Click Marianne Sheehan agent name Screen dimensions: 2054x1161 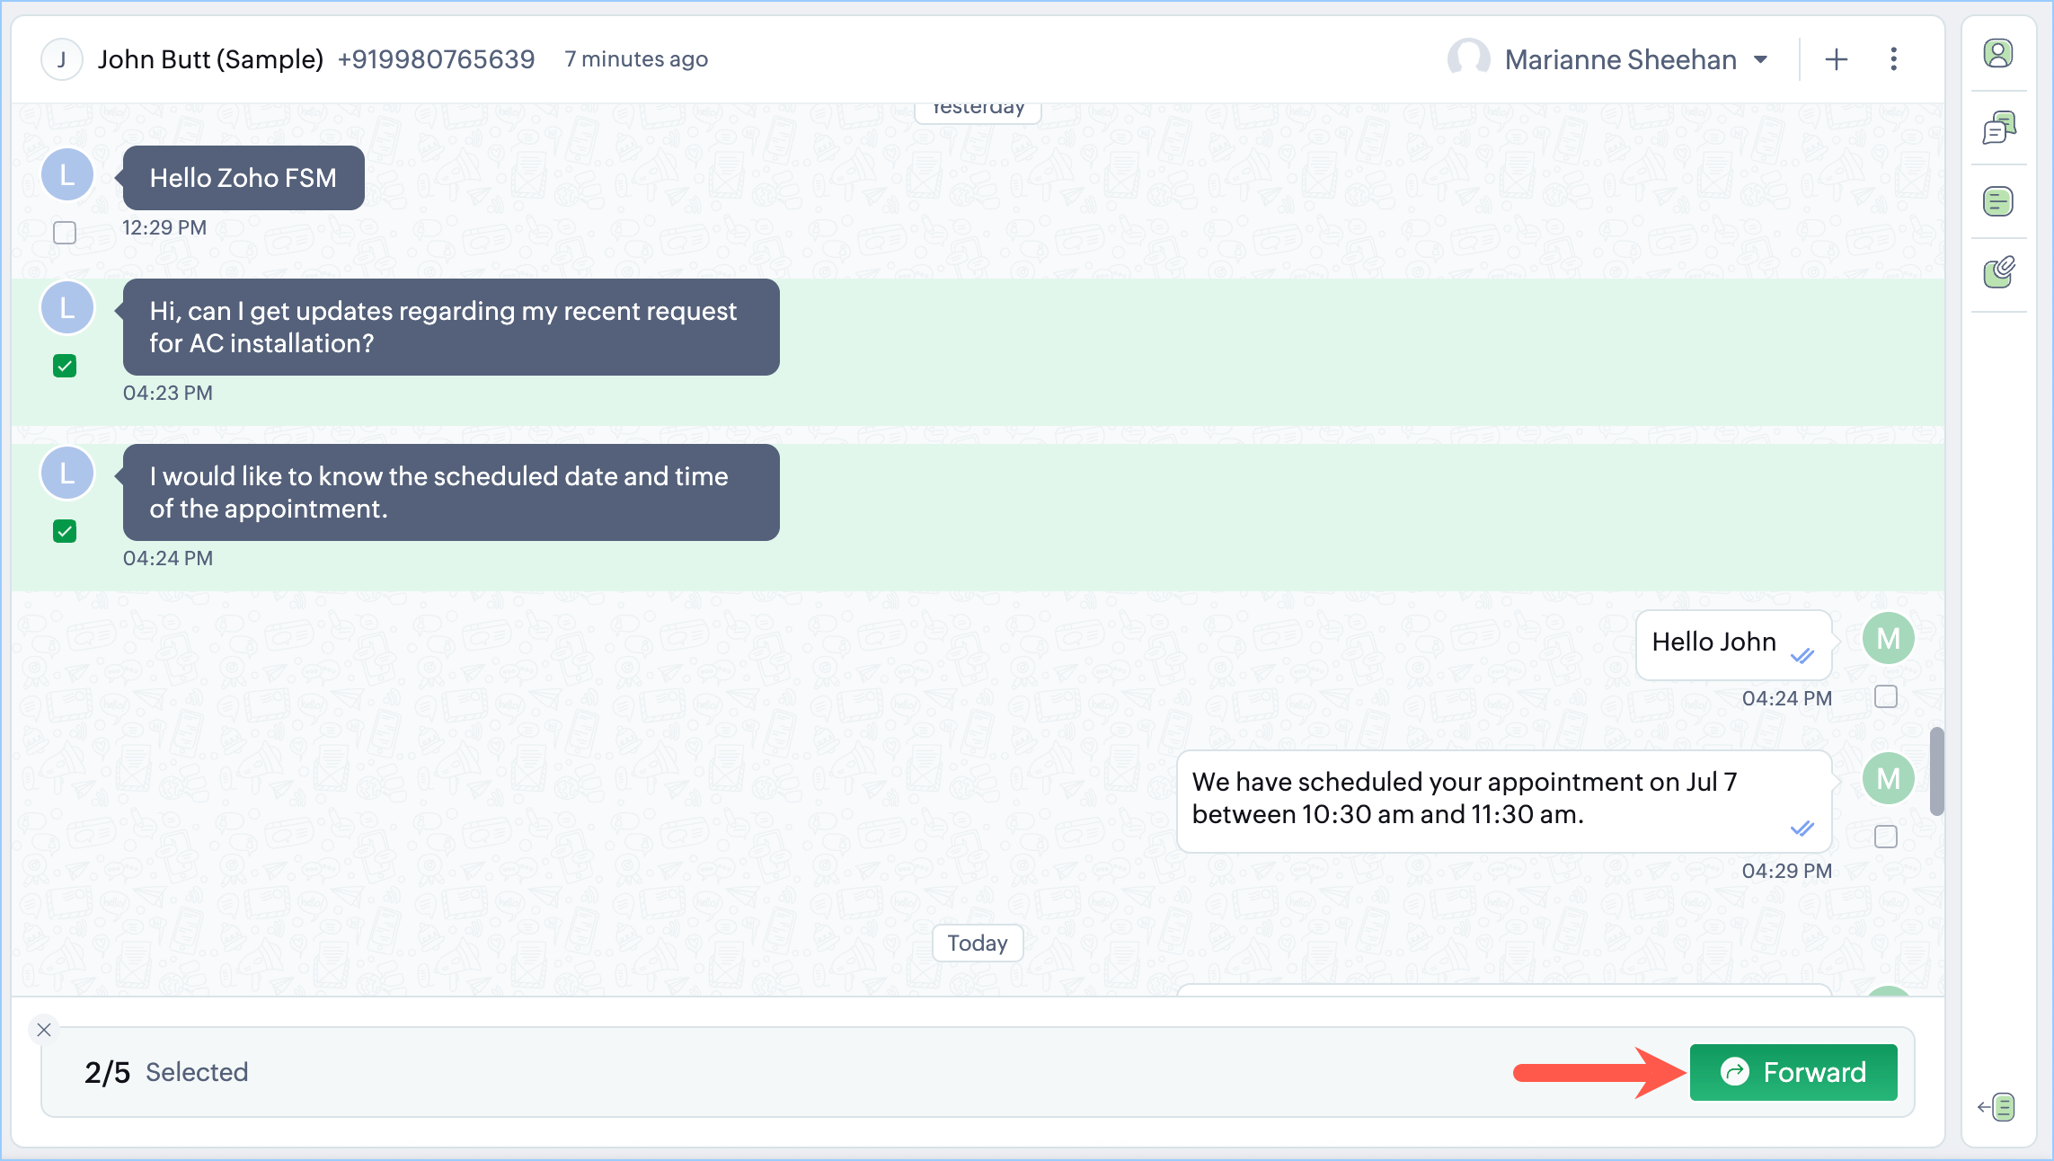[1620, 59]
